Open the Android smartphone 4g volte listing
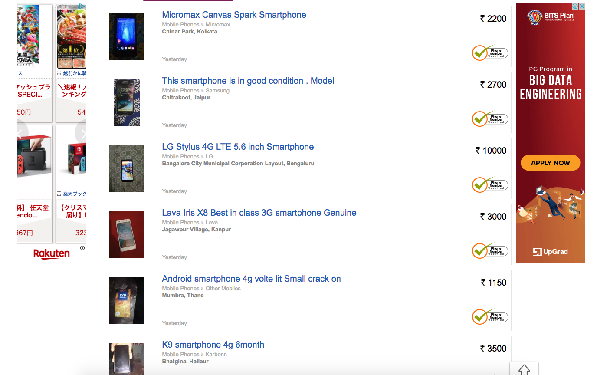 tap(251, 279)
